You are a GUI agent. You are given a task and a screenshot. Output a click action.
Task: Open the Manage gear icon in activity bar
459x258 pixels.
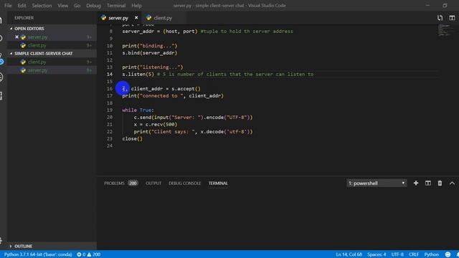(1, 241)
